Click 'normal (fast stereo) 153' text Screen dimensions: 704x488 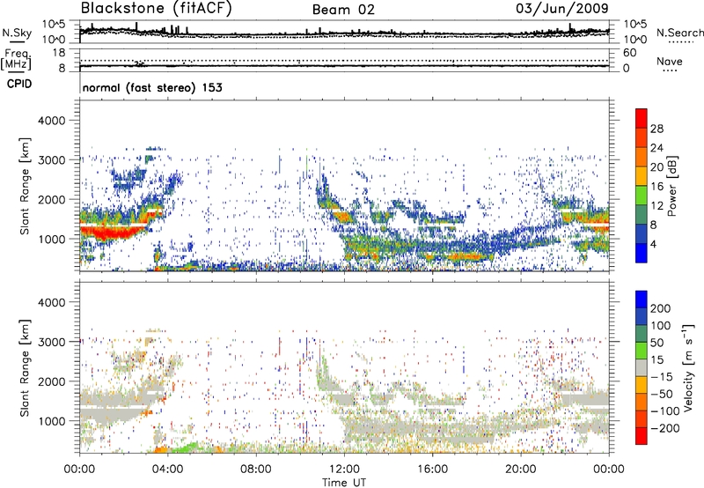(x=152, y=87)
